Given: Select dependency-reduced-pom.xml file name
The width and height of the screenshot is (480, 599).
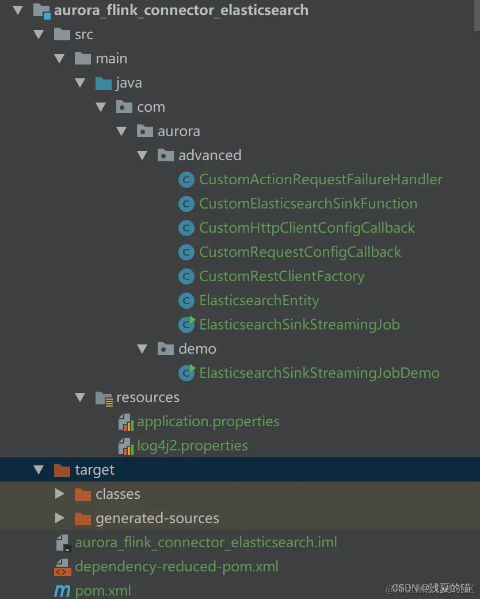Looking at the screenshot, I should [x=177, y=567].
